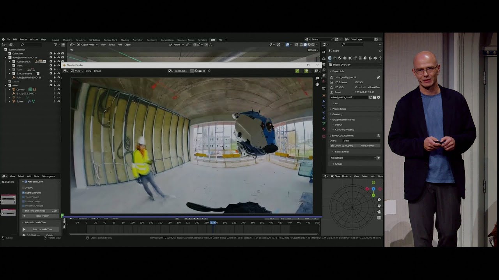Toggle selectability of StructuralItems collection

[x=55, y=73]
